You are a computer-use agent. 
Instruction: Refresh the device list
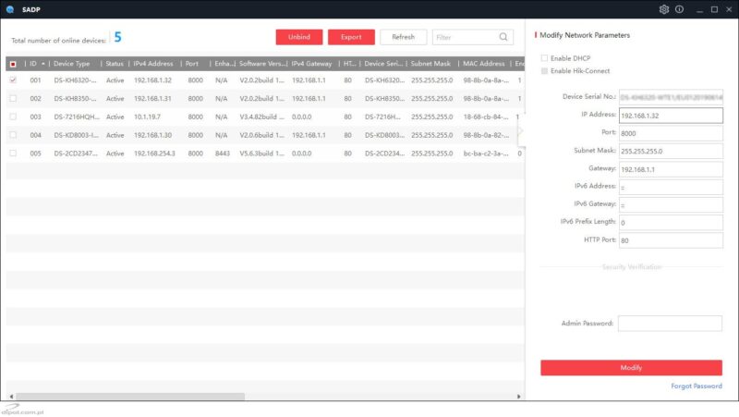[x=403, y=37]
